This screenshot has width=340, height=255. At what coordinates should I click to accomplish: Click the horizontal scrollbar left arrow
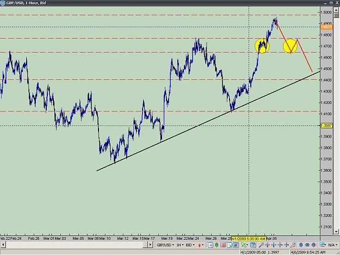coord(3,245)
